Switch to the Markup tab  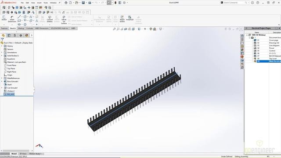tap(21, 28)
